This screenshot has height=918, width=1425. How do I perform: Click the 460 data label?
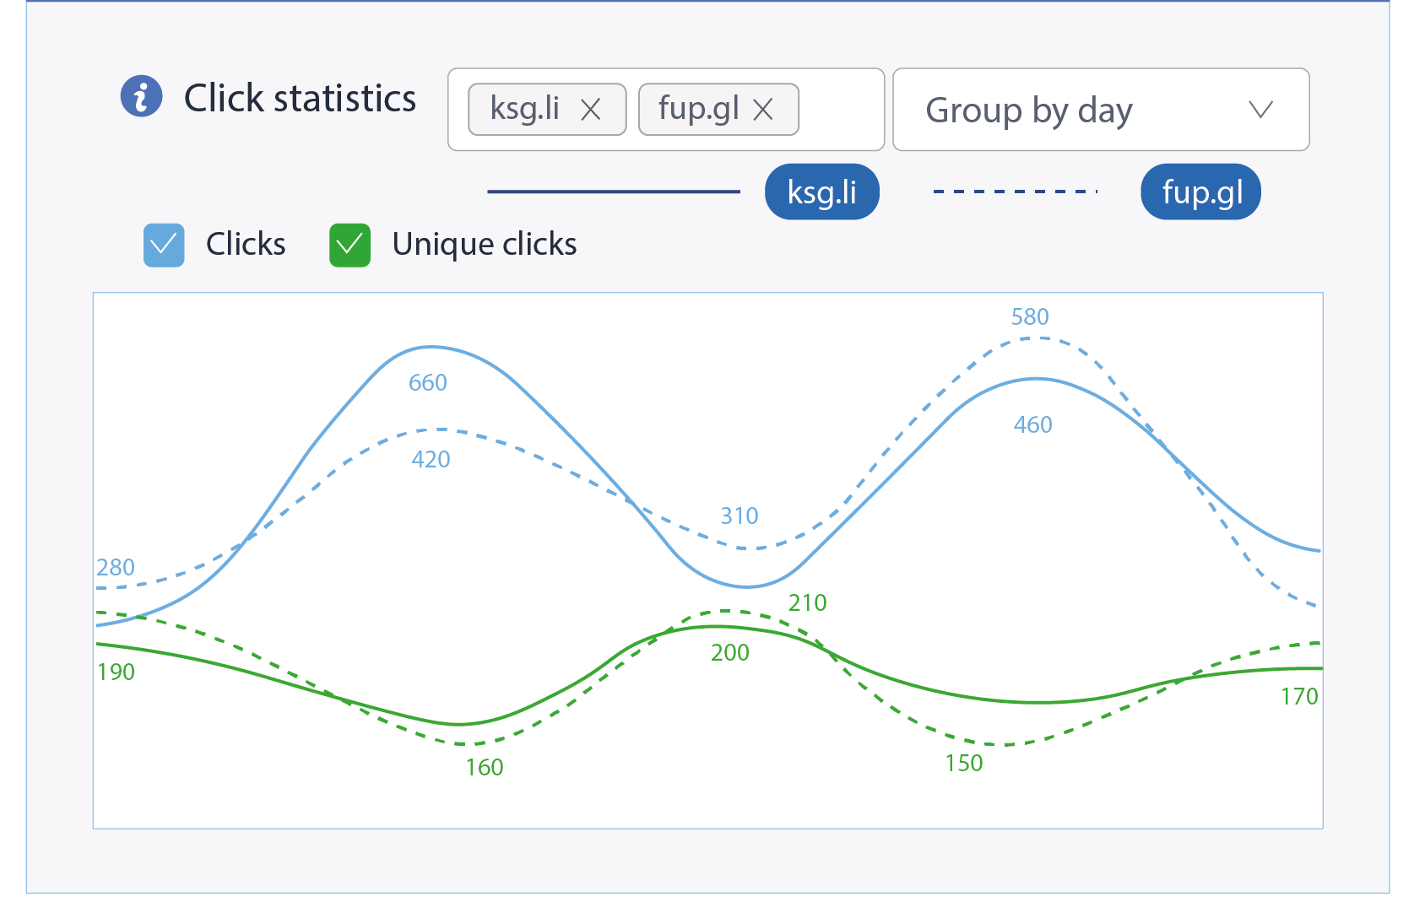click(x=1033, y=425)
